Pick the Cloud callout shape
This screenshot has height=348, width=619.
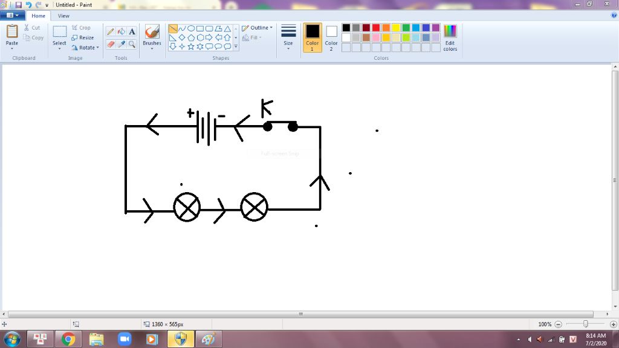tap(227, 47)
